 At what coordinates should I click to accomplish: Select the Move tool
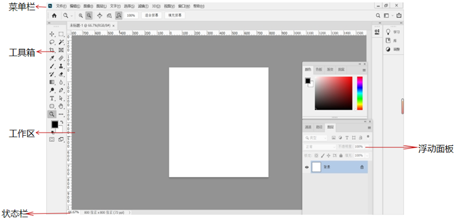(x=52, y=34)
